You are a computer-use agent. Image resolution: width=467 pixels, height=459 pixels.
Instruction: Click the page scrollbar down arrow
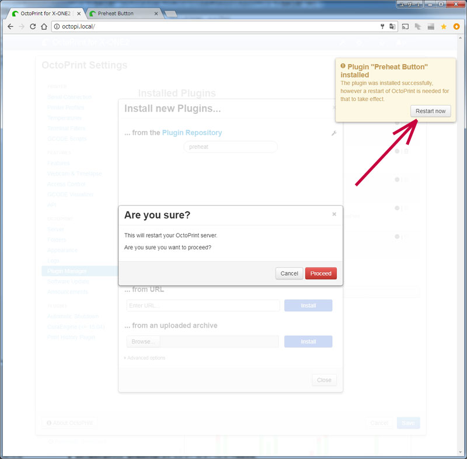click(461, 453)
